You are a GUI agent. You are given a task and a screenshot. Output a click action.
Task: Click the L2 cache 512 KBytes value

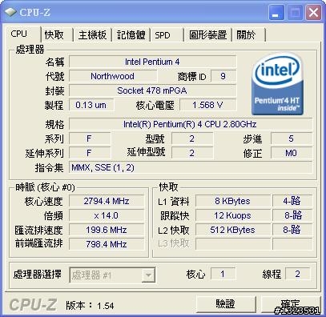click(233, 230)
